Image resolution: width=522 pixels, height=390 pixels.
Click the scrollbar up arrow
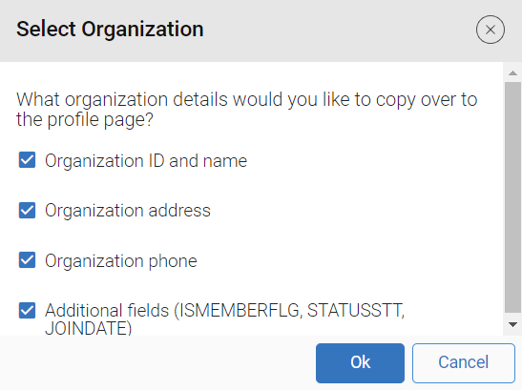click(x=512, y=72)
